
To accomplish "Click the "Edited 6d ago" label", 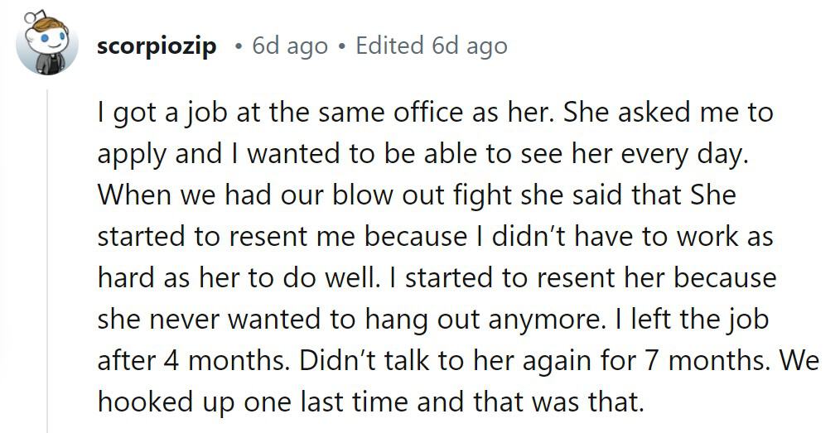I will click(x=431, y=46).
